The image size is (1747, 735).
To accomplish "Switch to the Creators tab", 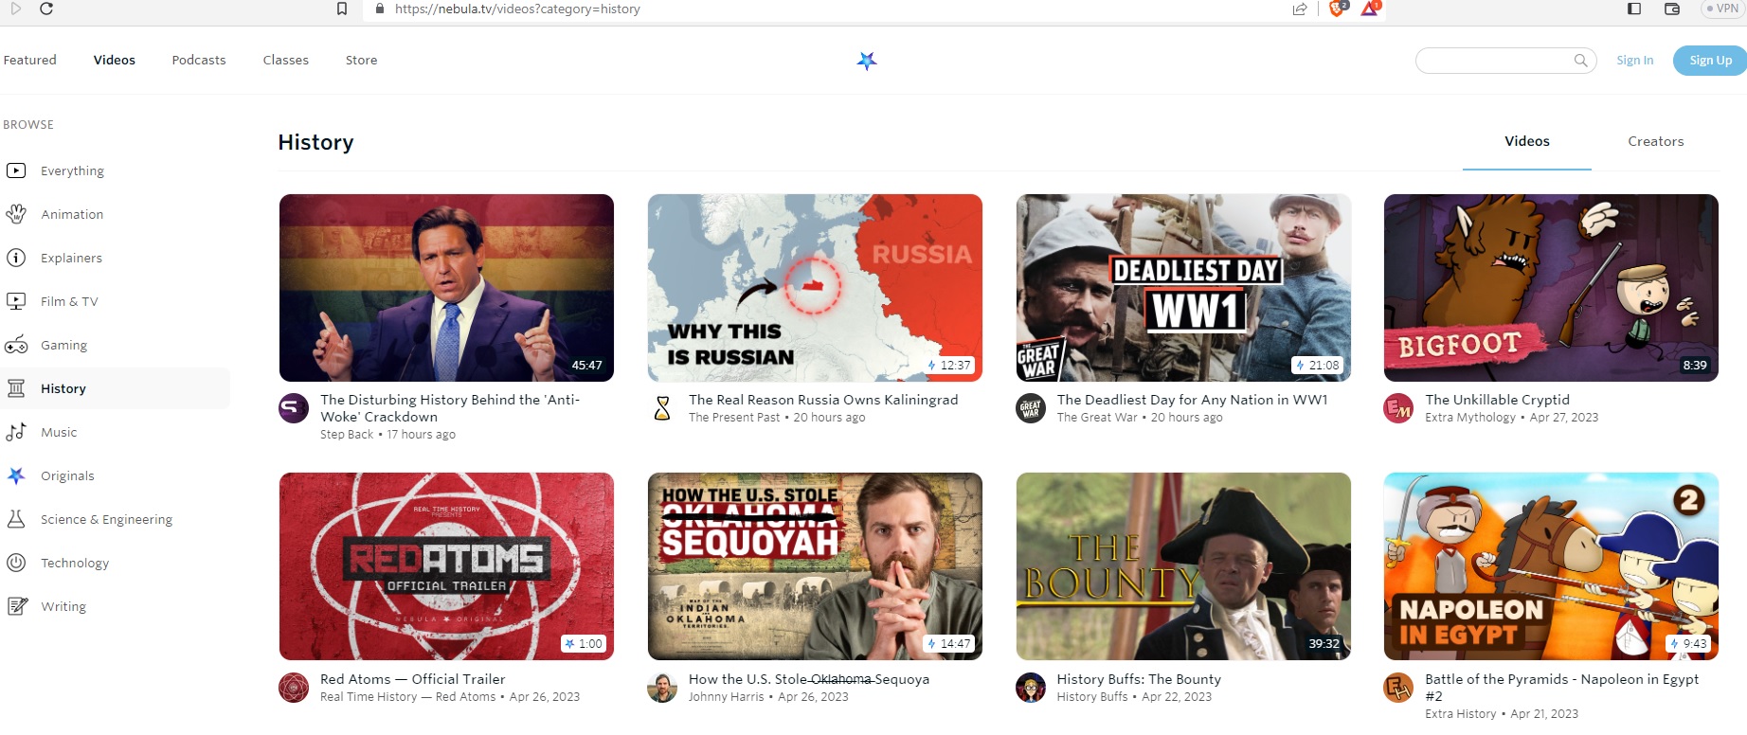I will click(x=1656, y=141).
